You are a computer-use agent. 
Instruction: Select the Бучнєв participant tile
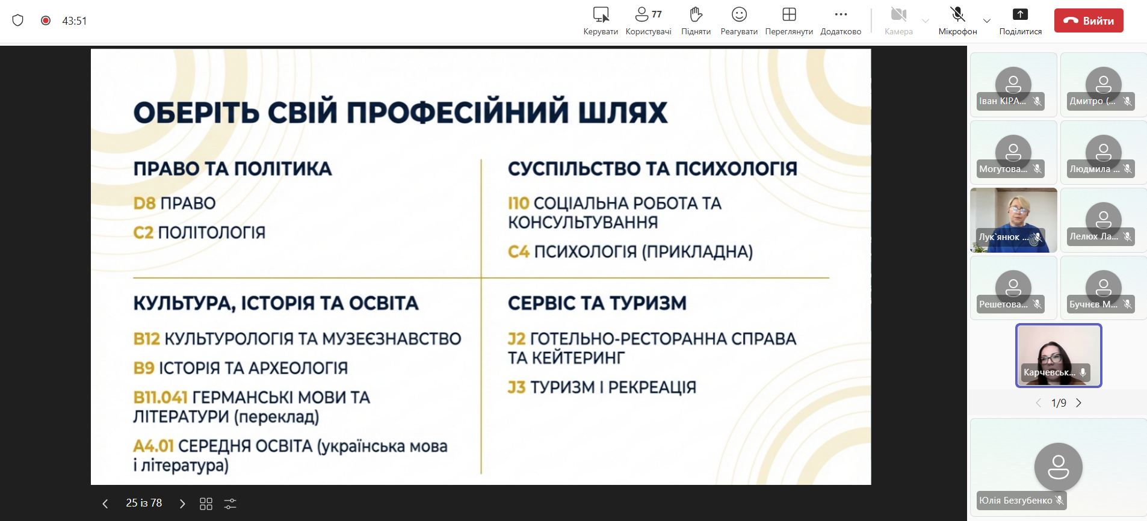(x=1104, y=288)
